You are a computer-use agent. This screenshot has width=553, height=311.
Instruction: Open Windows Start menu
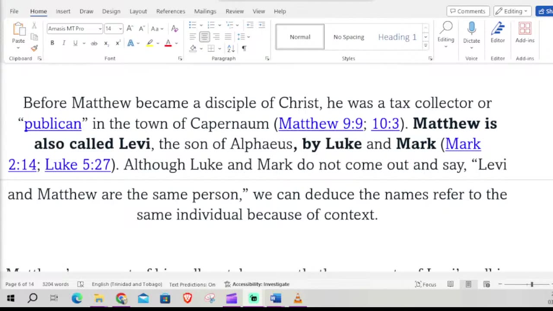(10, 298)
